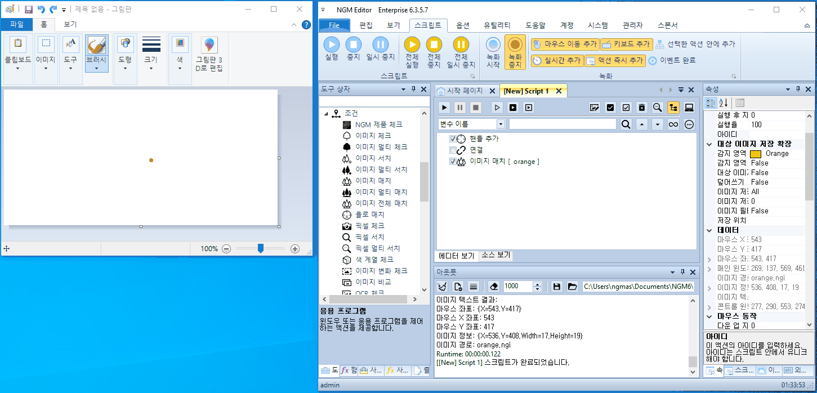The width and height of the screenshot is (817, 393).
Task: Expand the 마우스 좌표 property row
Action: 709,259
